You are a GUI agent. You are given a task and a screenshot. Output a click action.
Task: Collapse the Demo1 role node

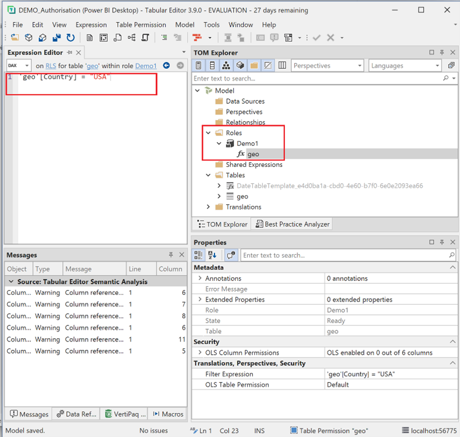219,143
